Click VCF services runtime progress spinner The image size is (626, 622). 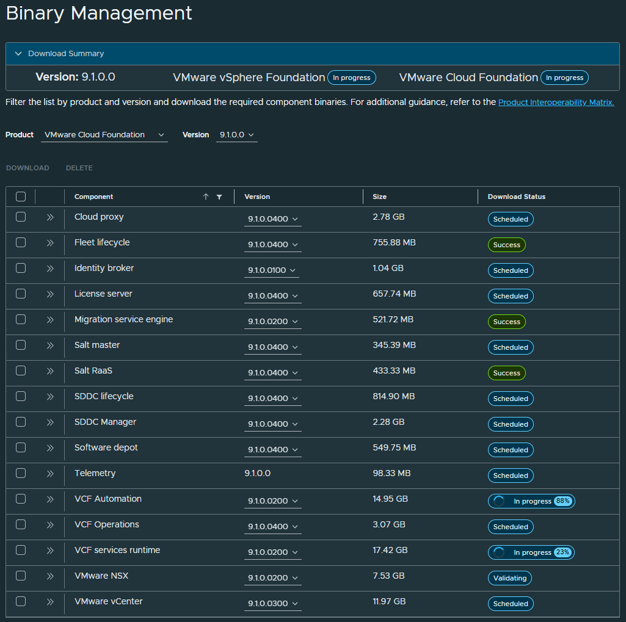coord(498,552)
